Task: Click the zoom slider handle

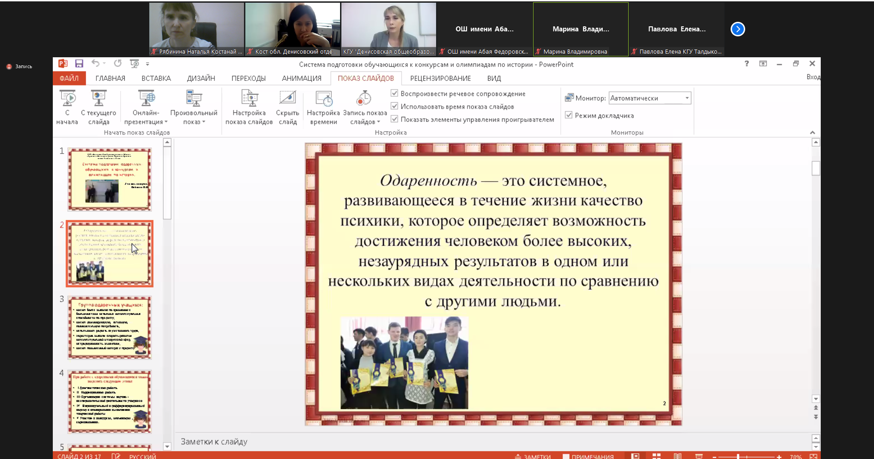Action: pos(738,456)
